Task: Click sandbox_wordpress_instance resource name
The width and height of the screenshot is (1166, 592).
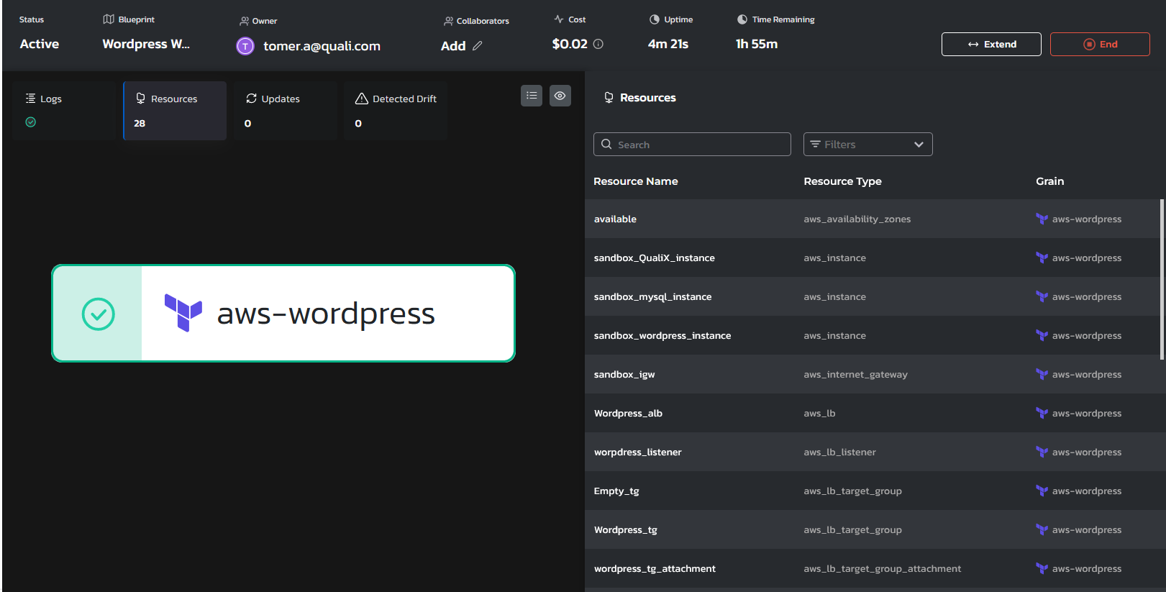Action: pos(662,335)
